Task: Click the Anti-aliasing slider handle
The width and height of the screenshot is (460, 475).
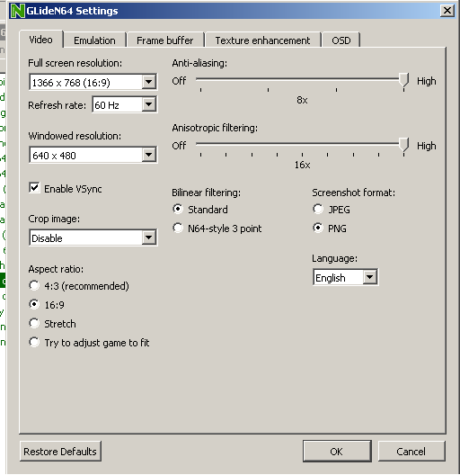Action: point(403,80)
